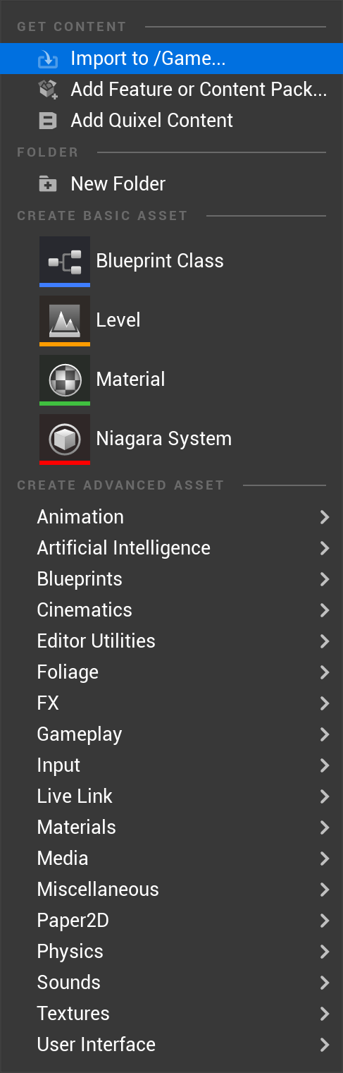Choose the Materials advanced asset entry
Screen dimensions: 343x1073
pos(171,828)
